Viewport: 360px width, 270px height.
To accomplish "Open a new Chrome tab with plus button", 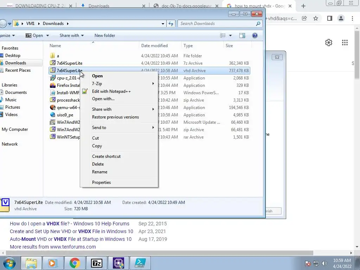I will [x=303, y=6].
